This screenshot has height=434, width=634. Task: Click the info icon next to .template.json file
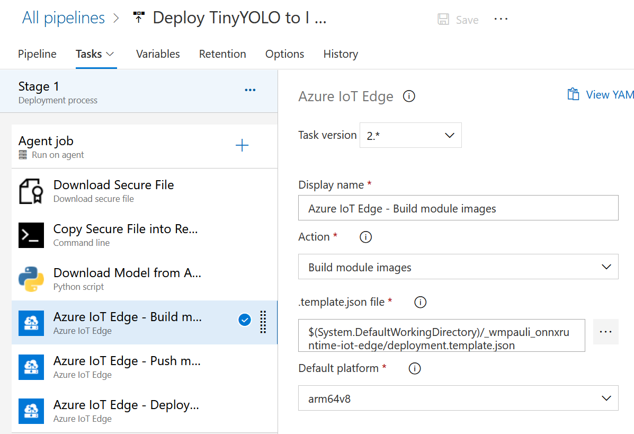pos(420,302)
